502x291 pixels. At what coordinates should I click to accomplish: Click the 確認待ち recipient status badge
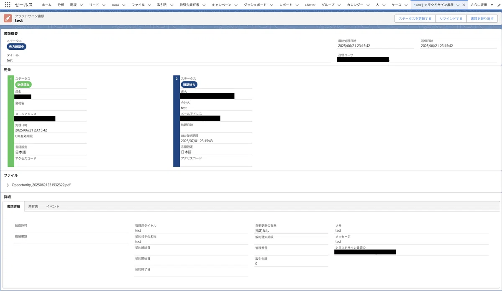pyautogui.click(x=189, y=84)
